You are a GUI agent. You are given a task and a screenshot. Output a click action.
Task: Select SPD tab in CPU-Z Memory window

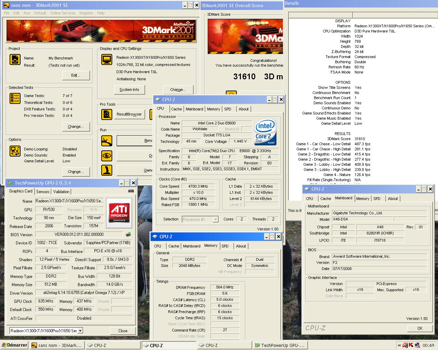225,246
